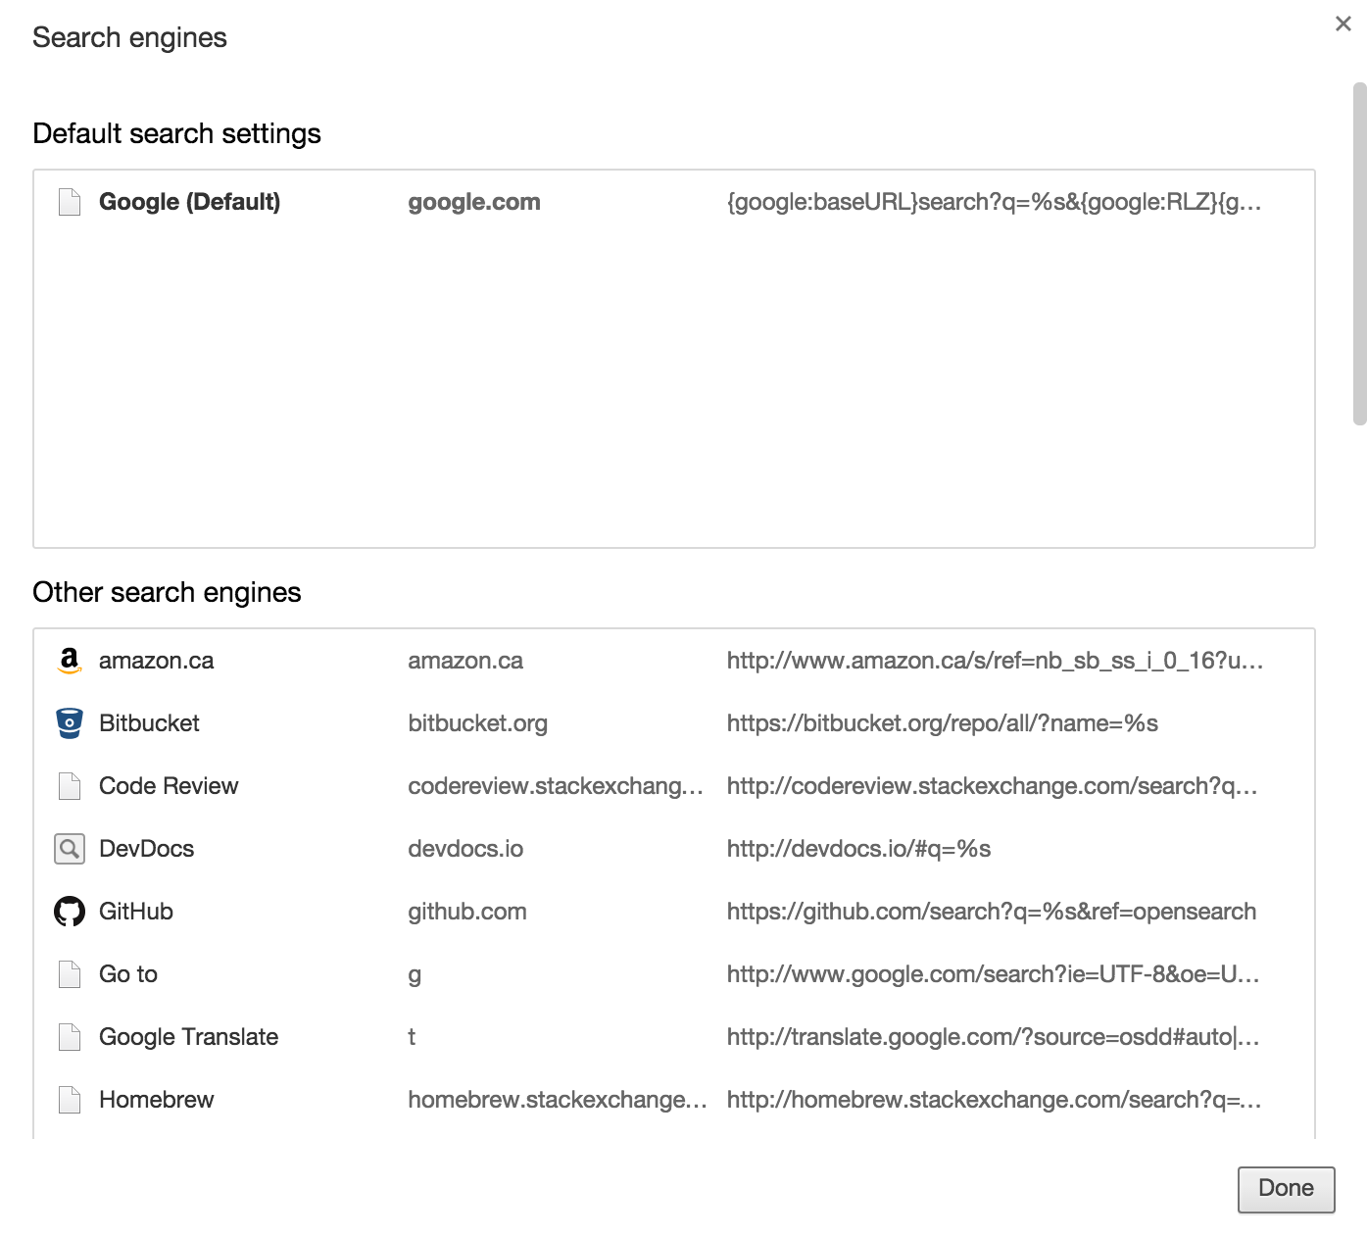Click the Homebrew page icon
Image resolution: width=1367 pixels, height=1238 pixels.
pos(70,1100)
